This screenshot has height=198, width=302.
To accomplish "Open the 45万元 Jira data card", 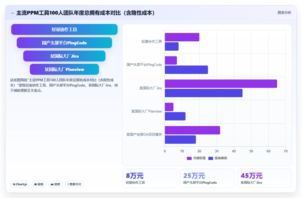I will [264, 178].
